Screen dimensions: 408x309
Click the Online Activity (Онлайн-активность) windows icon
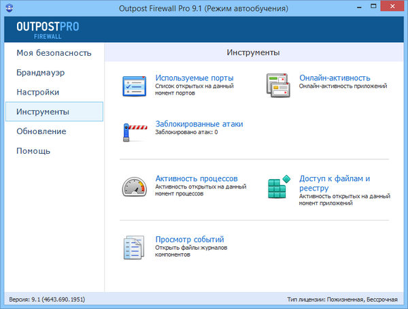click(x=279, y=86)
